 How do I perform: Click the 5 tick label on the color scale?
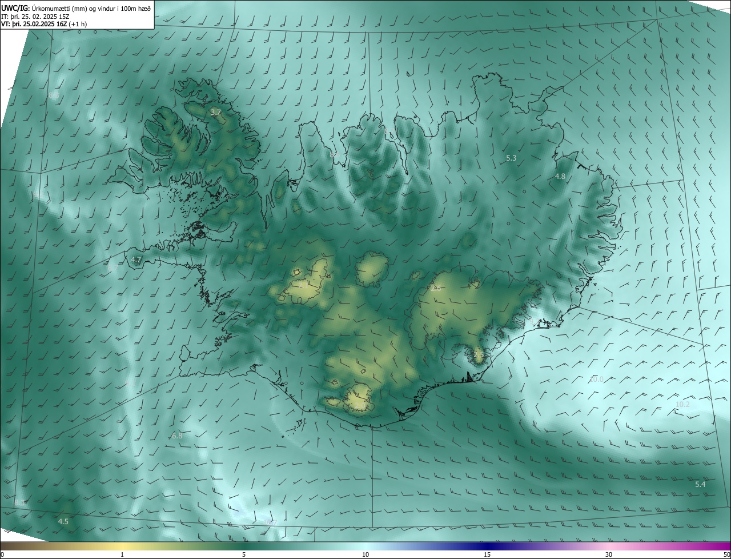(244, 554)
